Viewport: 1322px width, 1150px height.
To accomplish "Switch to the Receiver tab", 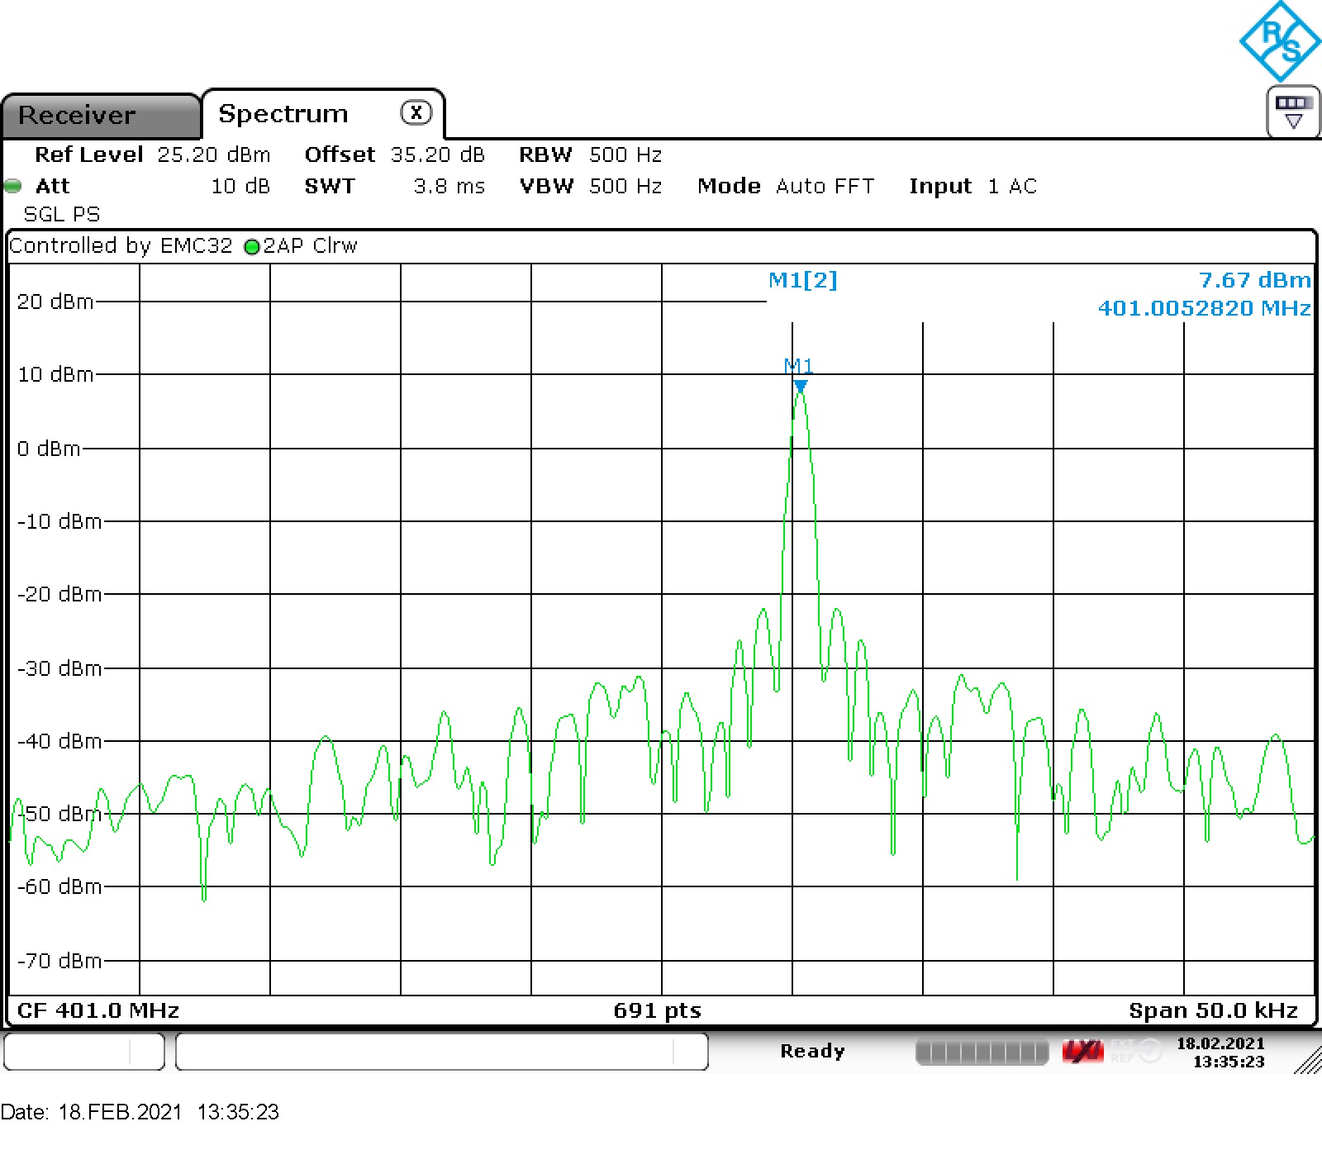I will pos(77,115).
